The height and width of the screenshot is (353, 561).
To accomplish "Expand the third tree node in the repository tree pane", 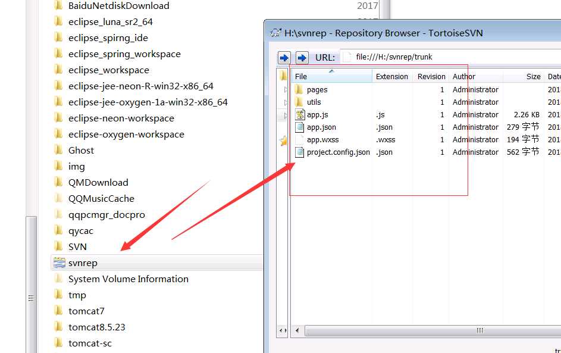I will tap(285, 115).
